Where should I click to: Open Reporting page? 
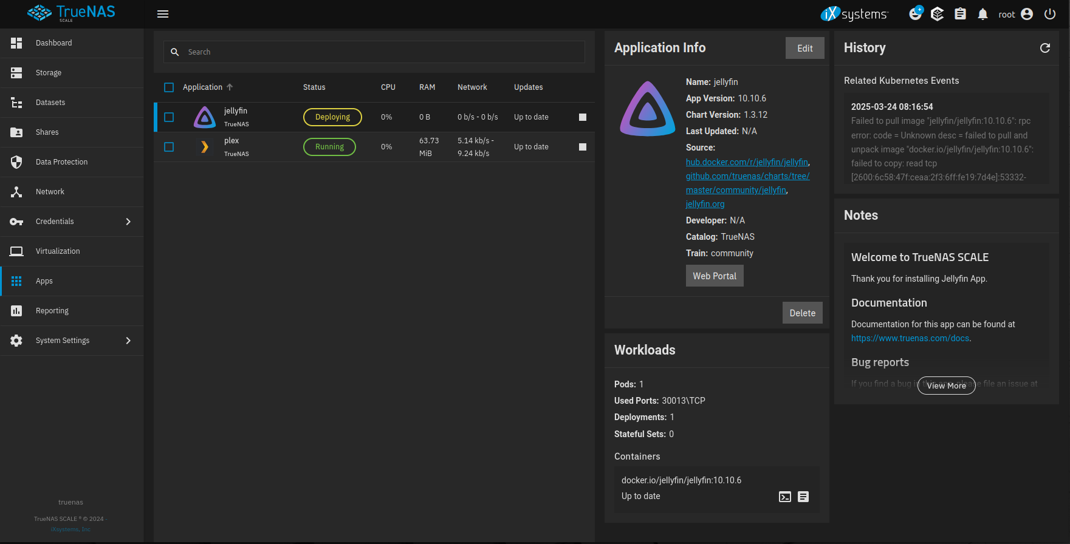[72, 311]
